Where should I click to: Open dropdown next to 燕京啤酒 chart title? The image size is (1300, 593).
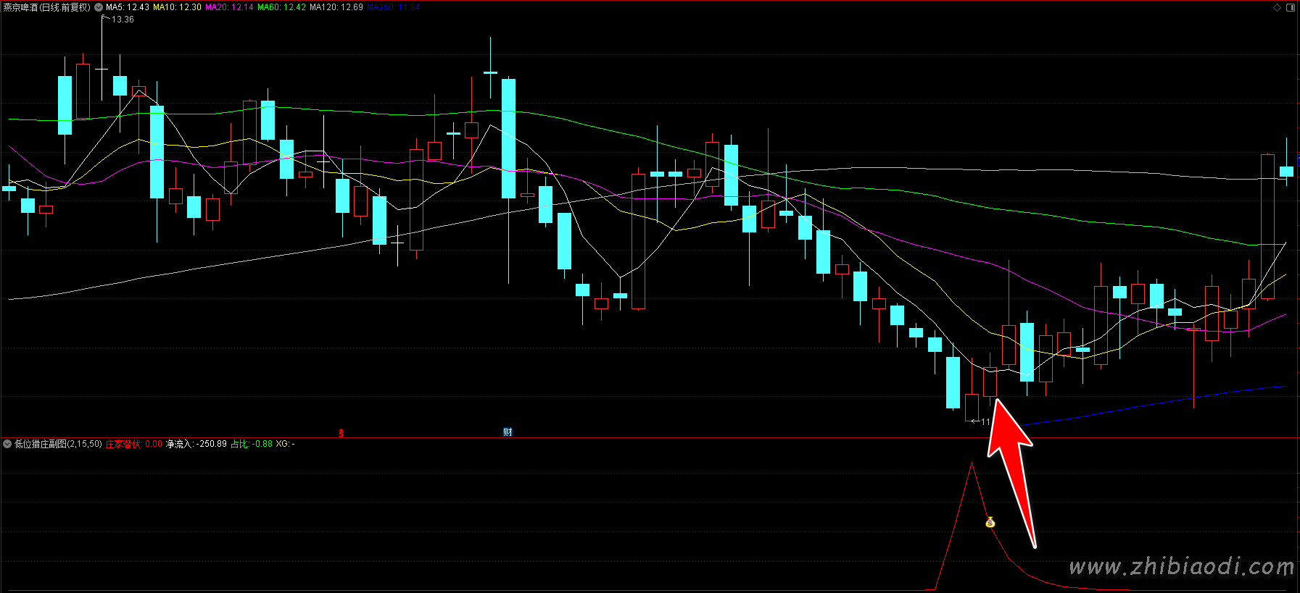[x=99, y=7]
